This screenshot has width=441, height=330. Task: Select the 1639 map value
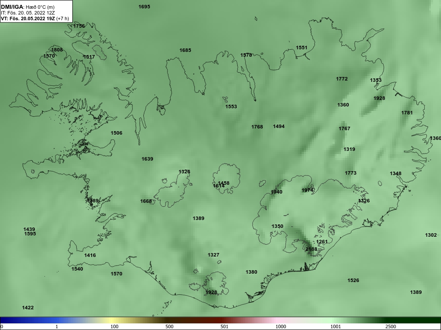point(147,159)
